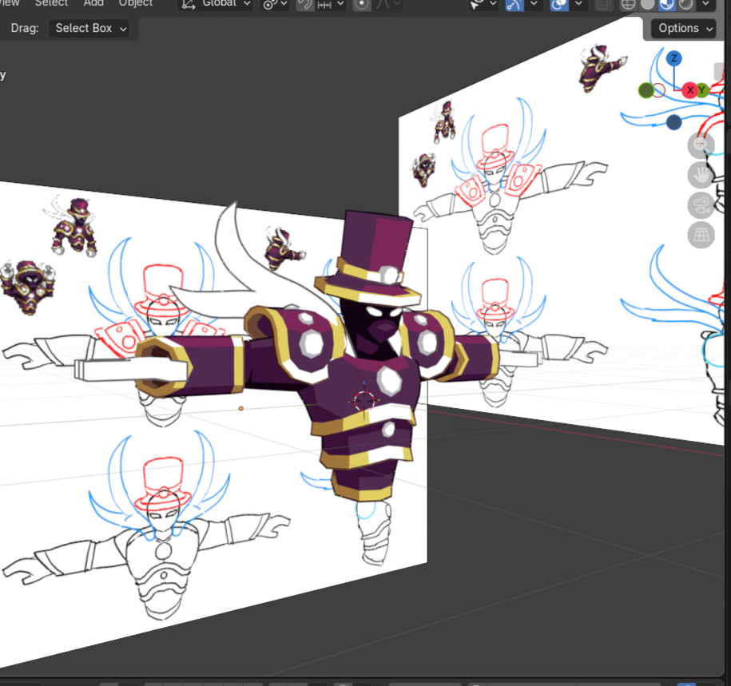Select wireframe viewport shading mode
The image size is (731, 686).
click(629, 3)
